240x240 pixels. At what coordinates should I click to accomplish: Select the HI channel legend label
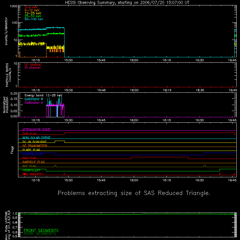point(32,68)
